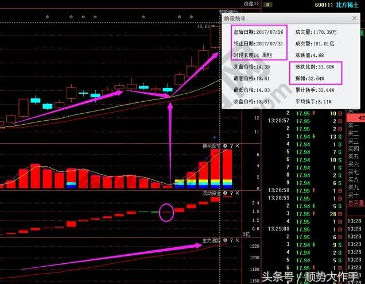This screenshot has width=365, height=284.
Task: Click help icon for 主力追踪 indicator
Action: pos(231,240)
